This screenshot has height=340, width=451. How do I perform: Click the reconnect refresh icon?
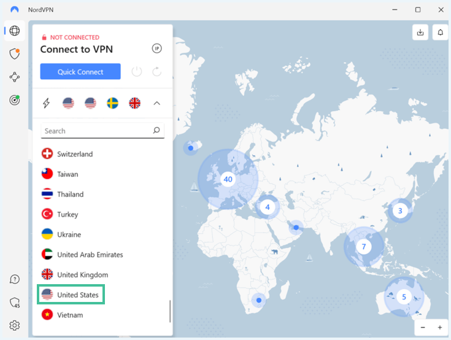coord(156,72)
